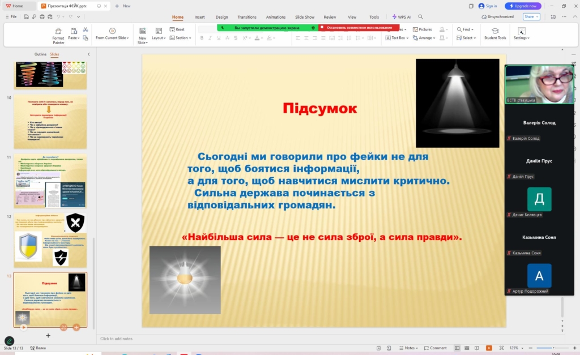Open the Outline tab in slide panel

[x=40, y=54]
